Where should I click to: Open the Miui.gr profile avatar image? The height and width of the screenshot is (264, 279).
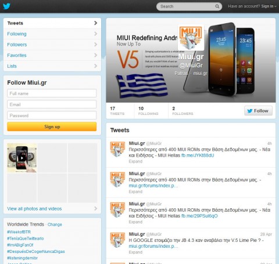point(191,38)
